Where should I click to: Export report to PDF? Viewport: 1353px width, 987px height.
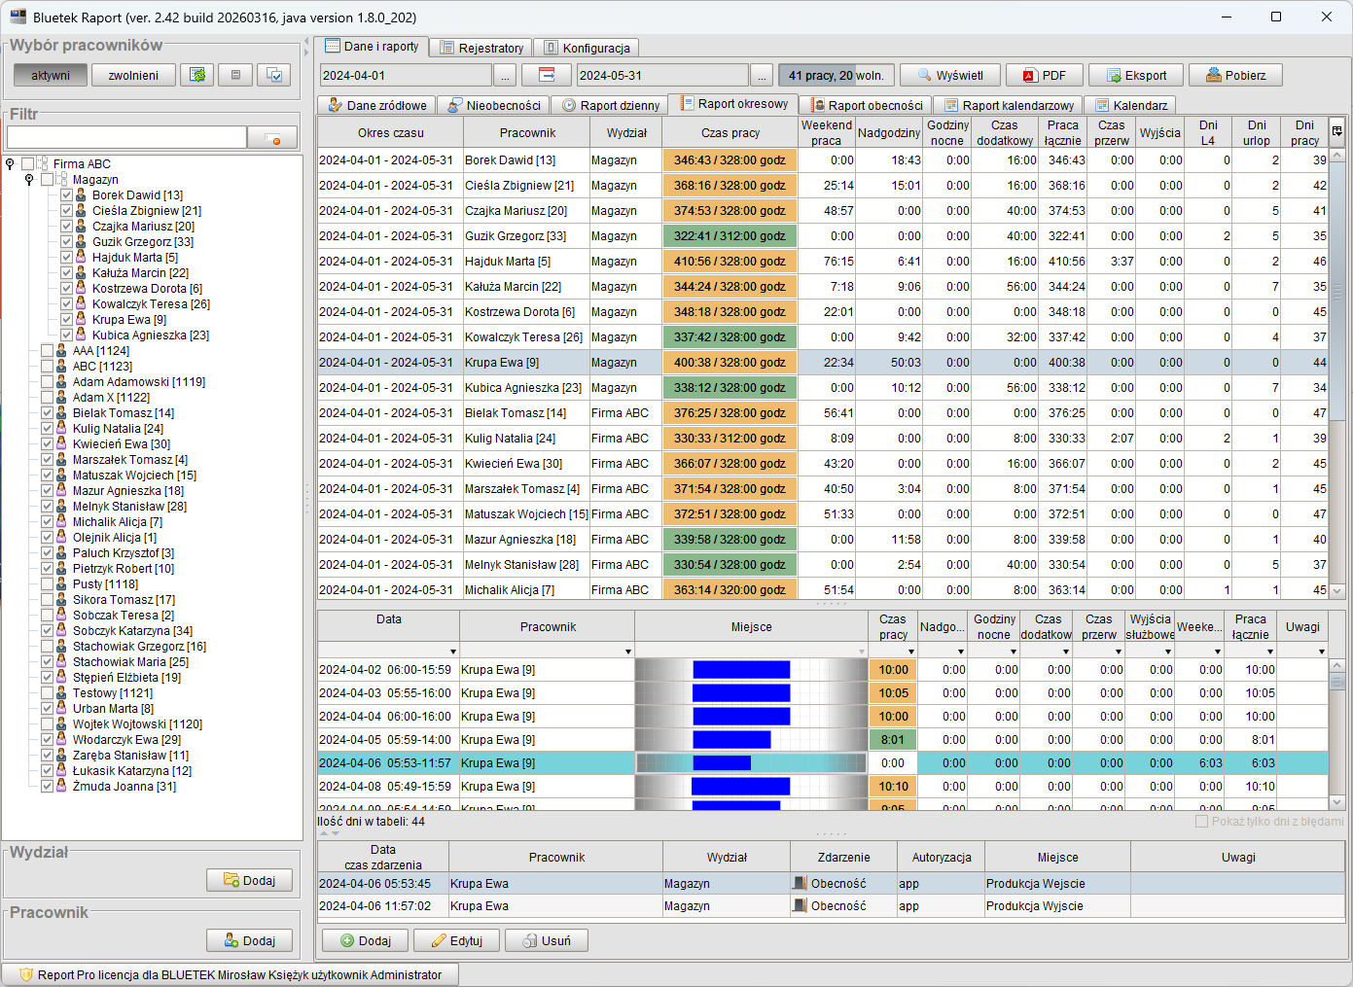click(1043, 75)
